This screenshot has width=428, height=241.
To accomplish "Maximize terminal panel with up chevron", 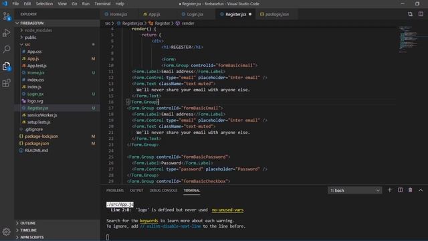I will pos(421,190).
